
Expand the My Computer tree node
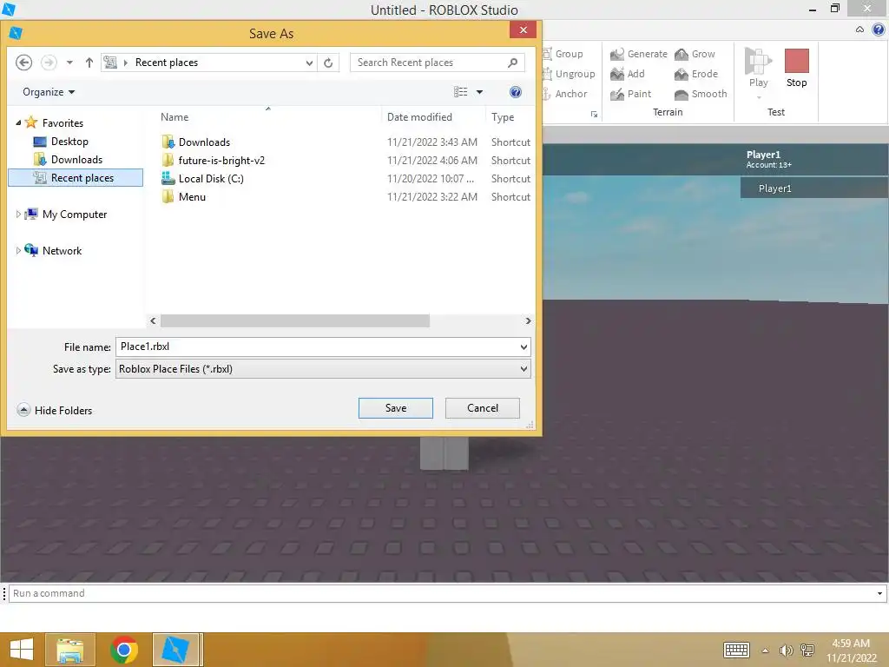click(x=18, y=215)
